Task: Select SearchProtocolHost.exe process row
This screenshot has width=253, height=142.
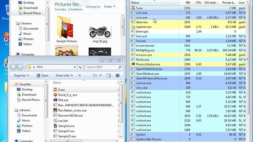Action: [x=188, y=78]
